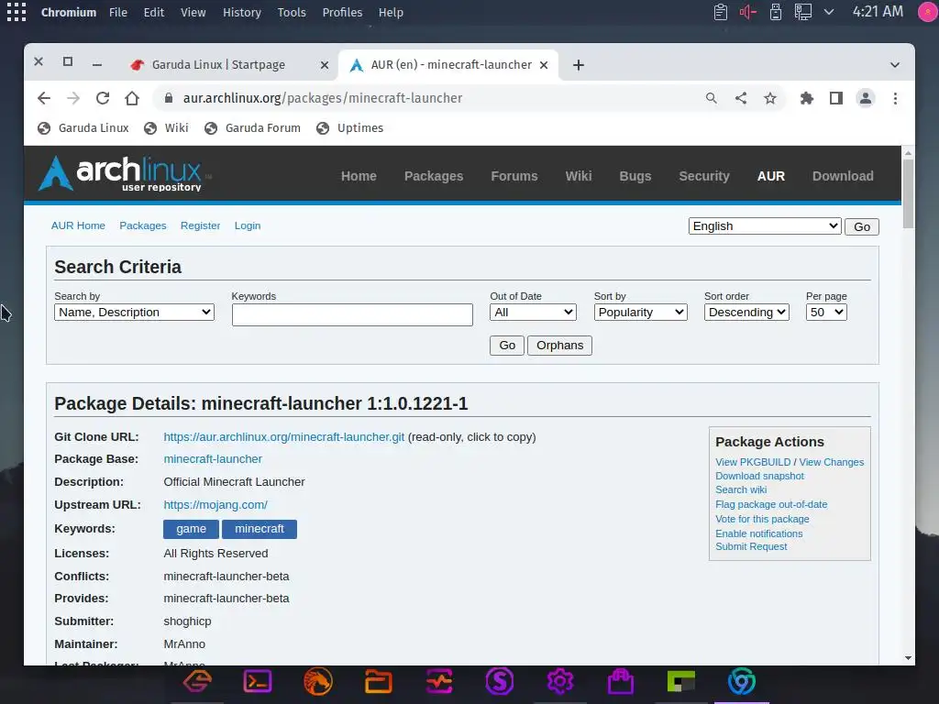Screen dimensions: 939x704
Task: Close the Garuda Linux Startpage tab
Action: click(x=325, y=65)
